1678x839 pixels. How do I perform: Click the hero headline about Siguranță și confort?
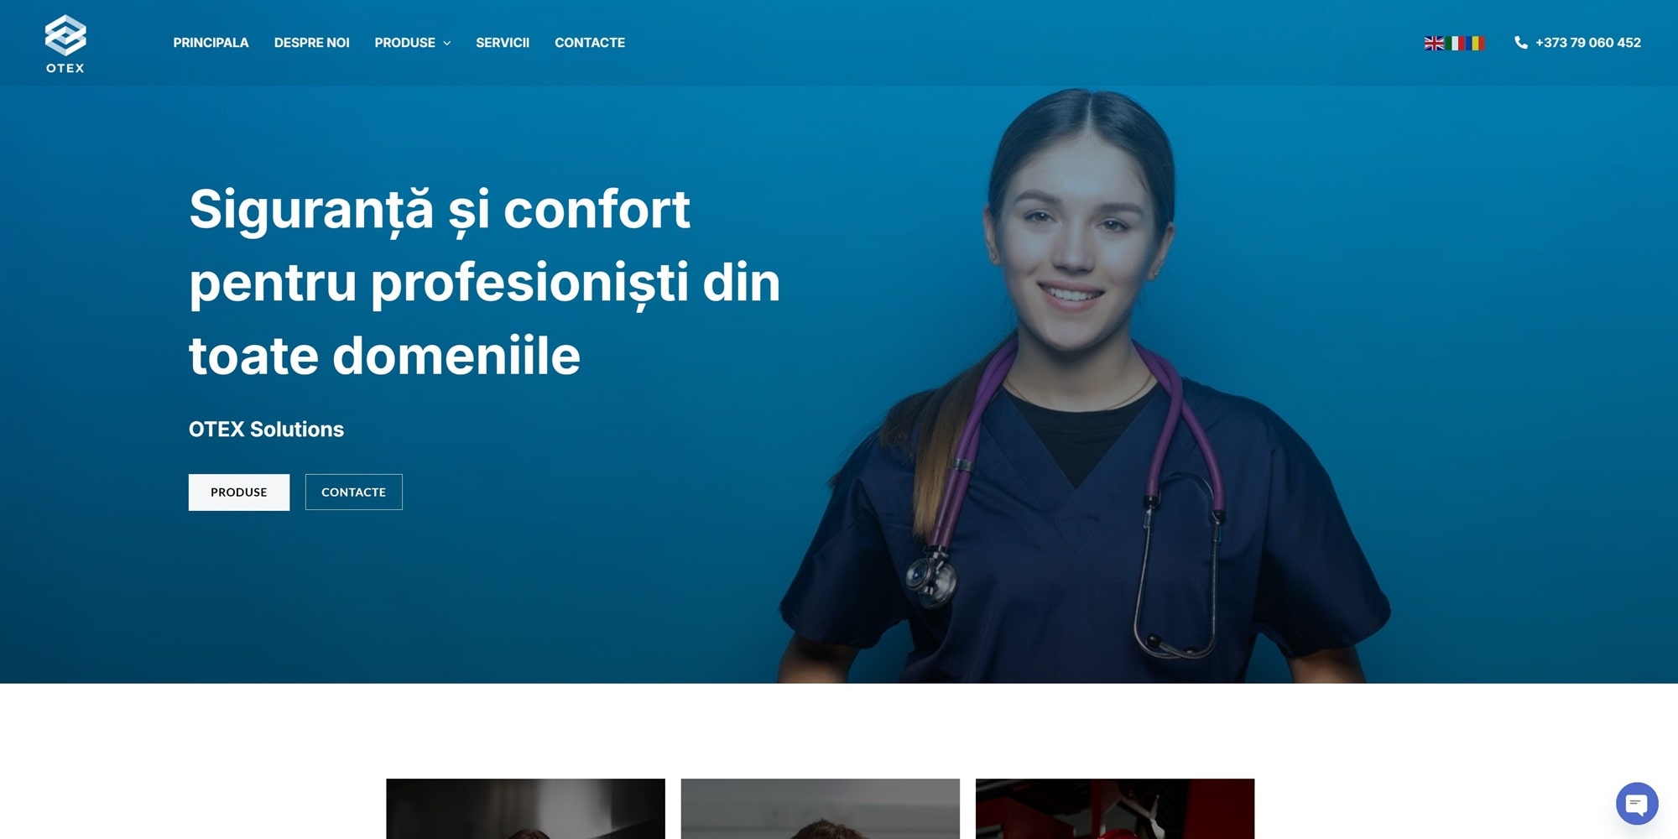484,282
